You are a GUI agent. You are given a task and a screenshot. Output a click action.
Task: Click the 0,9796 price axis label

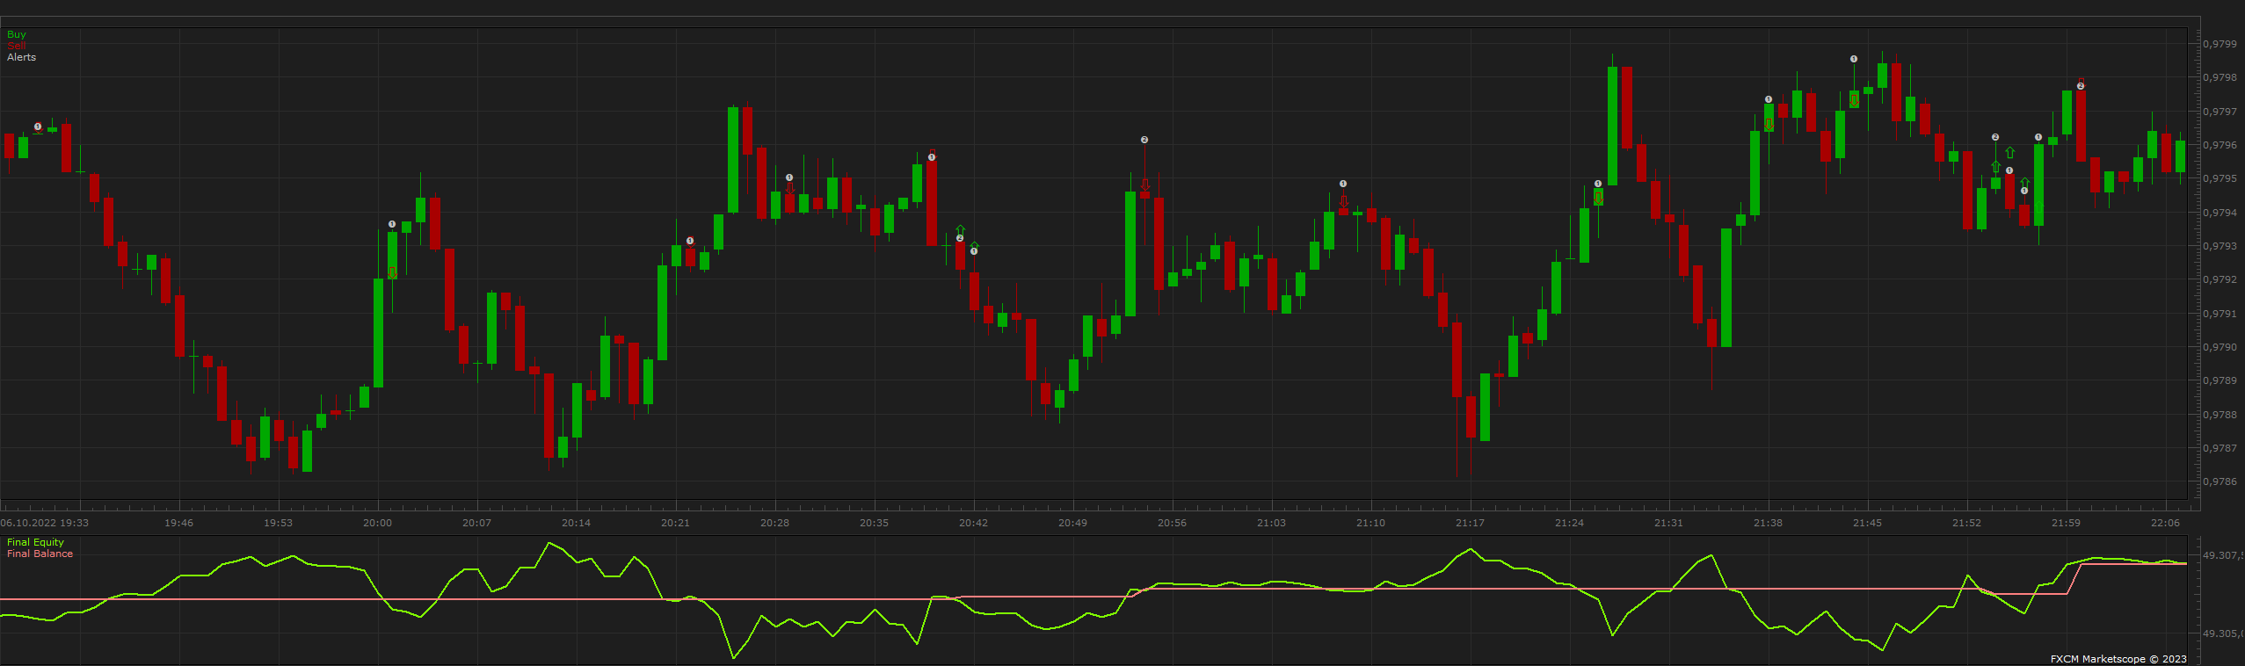(2220, 145)
